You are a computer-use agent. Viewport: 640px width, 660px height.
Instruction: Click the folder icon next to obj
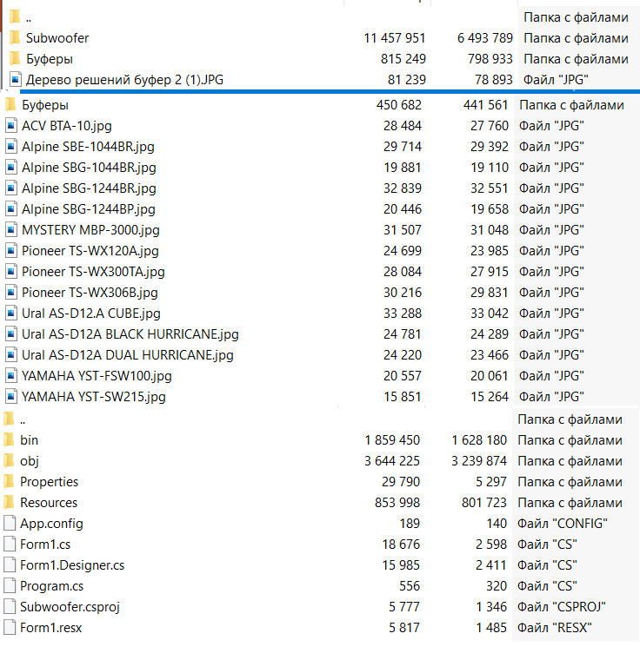(x=10, y=461)
